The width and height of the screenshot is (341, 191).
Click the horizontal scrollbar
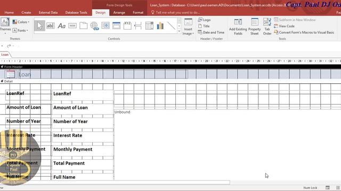(115, 183)
